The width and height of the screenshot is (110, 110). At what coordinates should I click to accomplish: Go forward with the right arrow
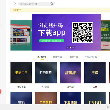(15, 4)
